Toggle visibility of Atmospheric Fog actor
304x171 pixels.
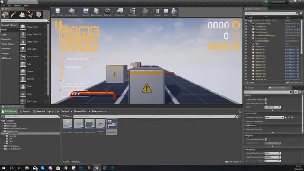[246, 23]
